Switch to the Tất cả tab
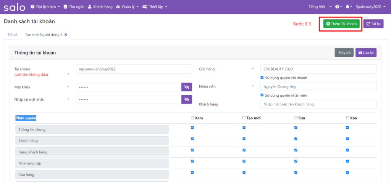This screenshot has height=182, width=391. [13, 35]
